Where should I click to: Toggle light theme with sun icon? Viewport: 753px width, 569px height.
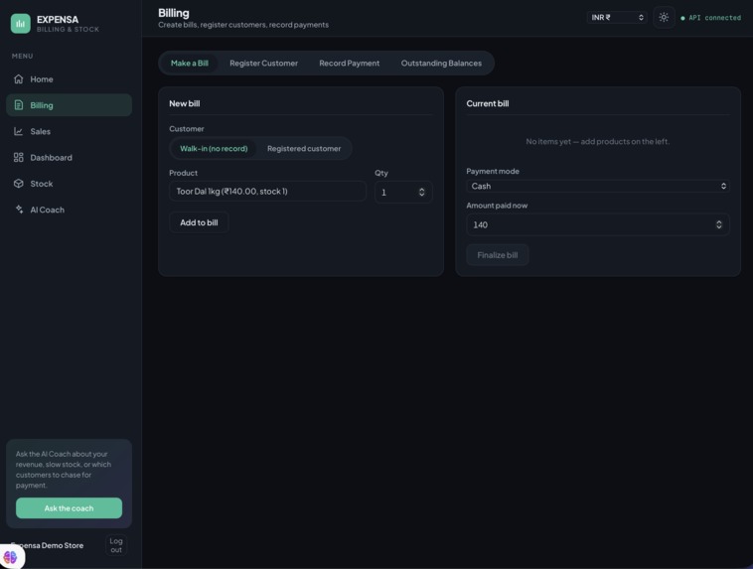(x=664, y=17)
